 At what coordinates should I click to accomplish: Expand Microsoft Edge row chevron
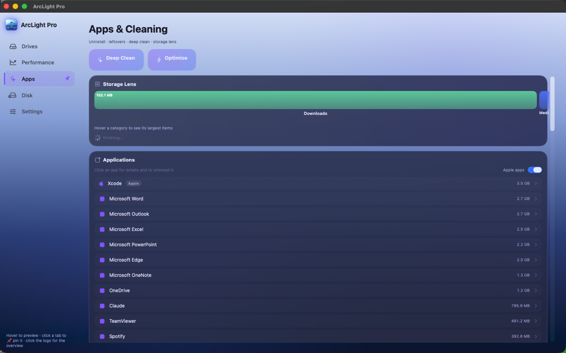click(x=536, y=260)
